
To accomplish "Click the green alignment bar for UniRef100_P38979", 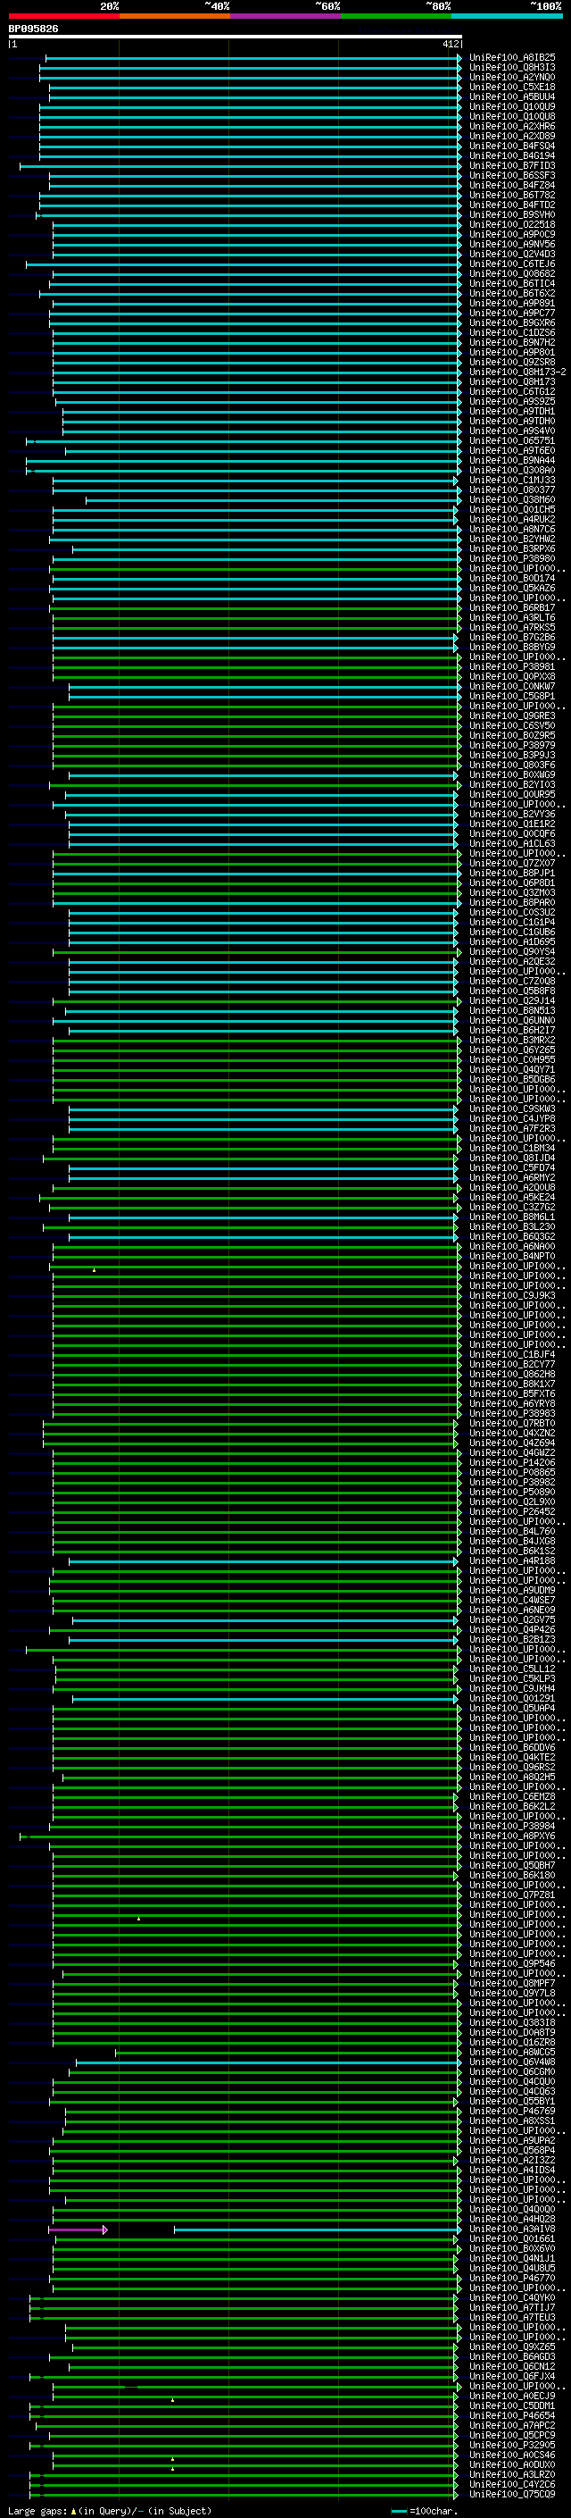I will tap(257, 746).
